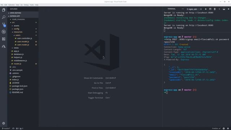Open user.model.js in the explorer
231x130 pixels.
(x=23, y=42)
